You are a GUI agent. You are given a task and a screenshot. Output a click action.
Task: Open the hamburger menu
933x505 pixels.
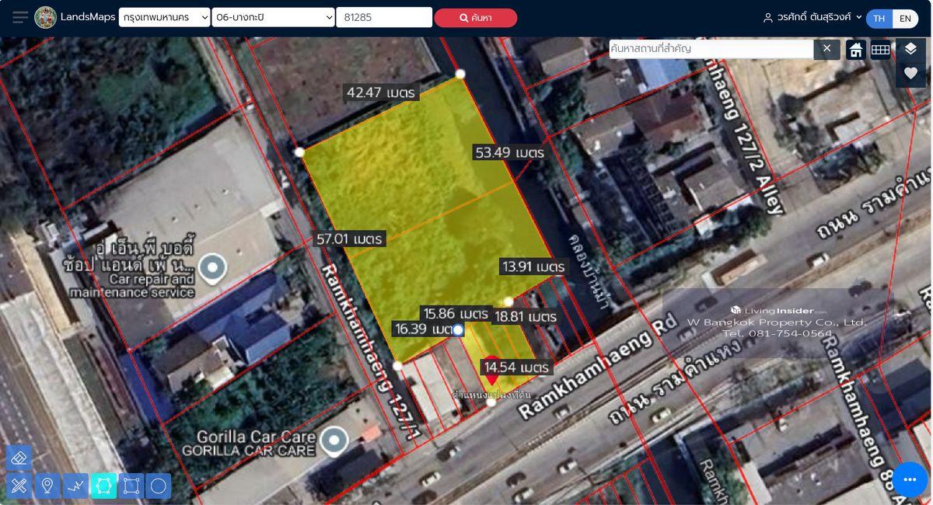tap(20, 17)
